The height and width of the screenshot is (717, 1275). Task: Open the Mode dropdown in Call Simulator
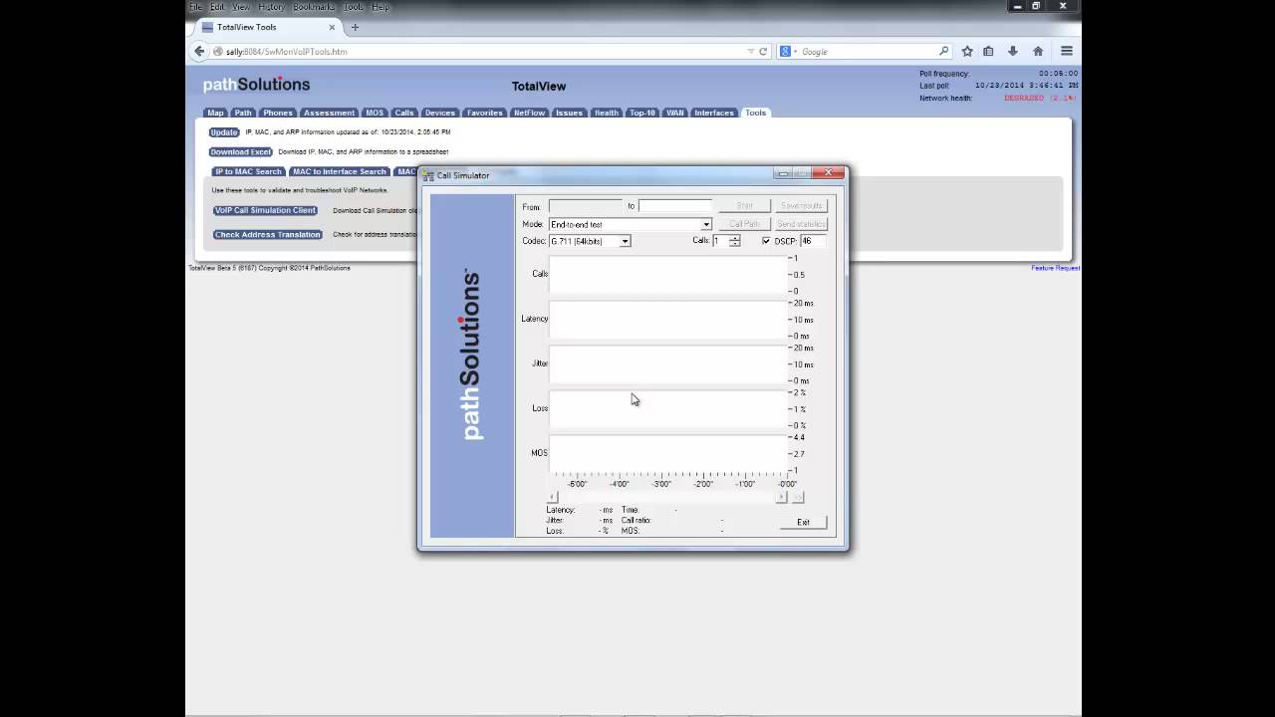pyautogui.click(x=705, y=224)
